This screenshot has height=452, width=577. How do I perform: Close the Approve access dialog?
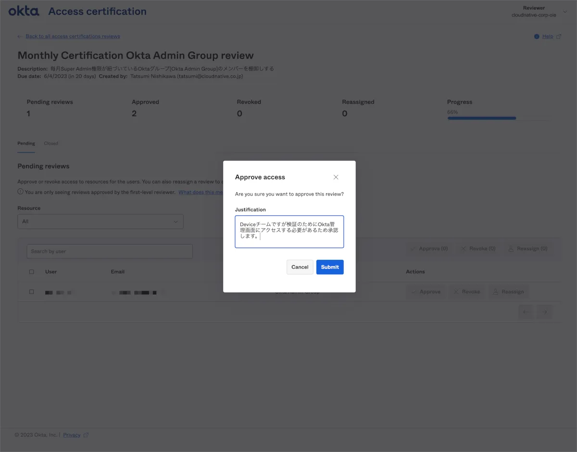(336, 177)
